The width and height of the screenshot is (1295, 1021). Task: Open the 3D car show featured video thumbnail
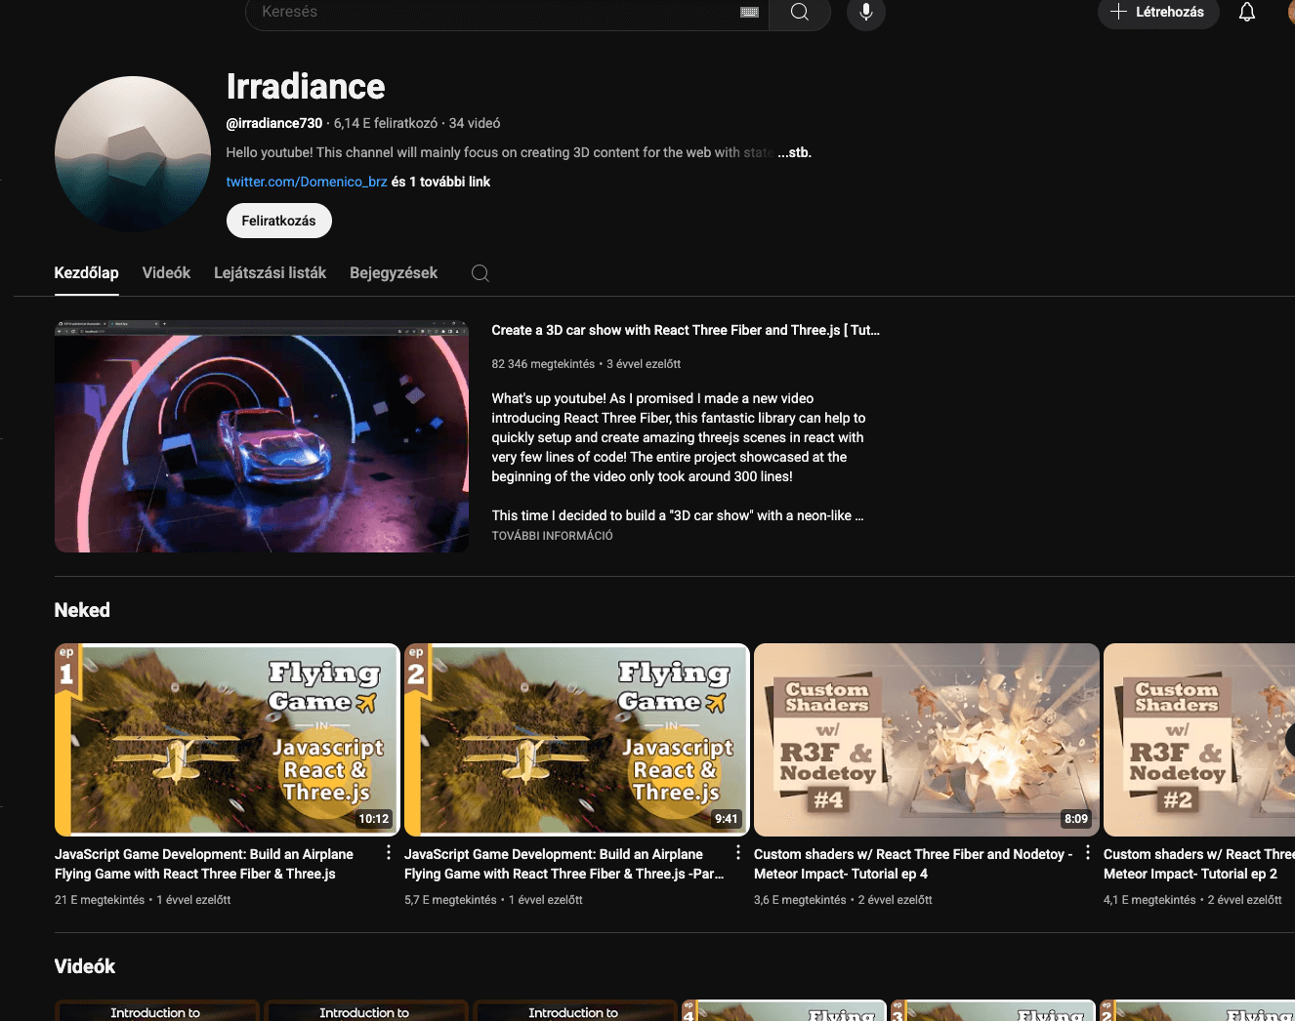[x=261, y=435]
